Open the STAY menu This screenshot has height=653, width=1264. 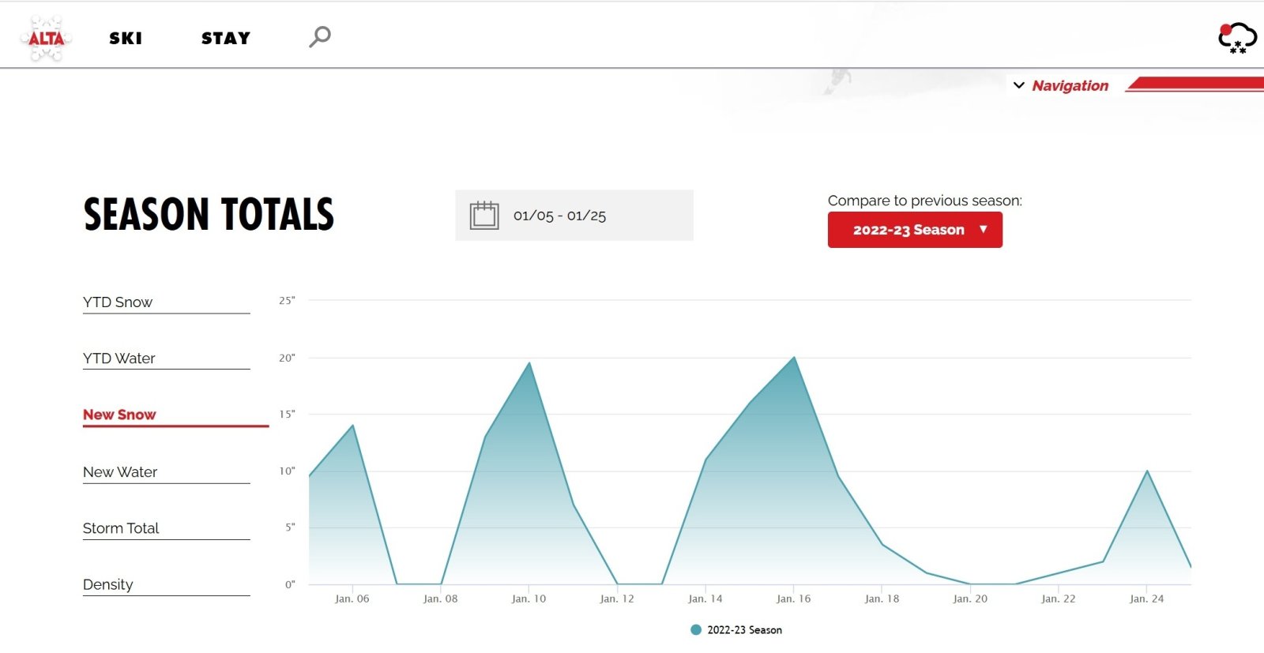click(x=226, y=38)
